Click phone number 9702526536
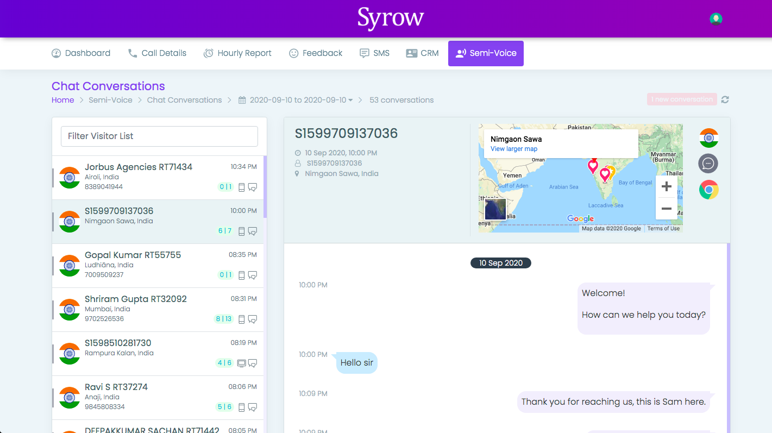Screen dimensions: 772x433 pyautogui.click(x=104, y=319)
